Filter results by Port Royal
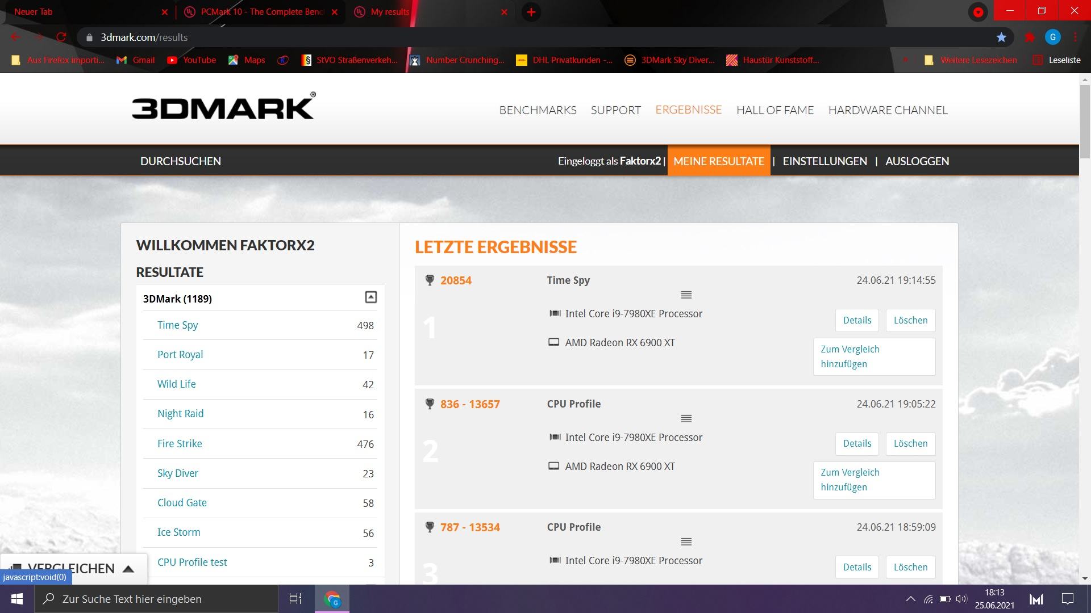This screenshot has width=1091, height=613. pyautogui.click(x=180, y=355)
